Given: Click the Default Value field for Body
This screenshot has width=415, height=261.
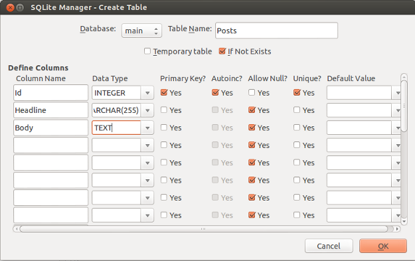Looking at the screenshot, I should (x=359, y=128).
